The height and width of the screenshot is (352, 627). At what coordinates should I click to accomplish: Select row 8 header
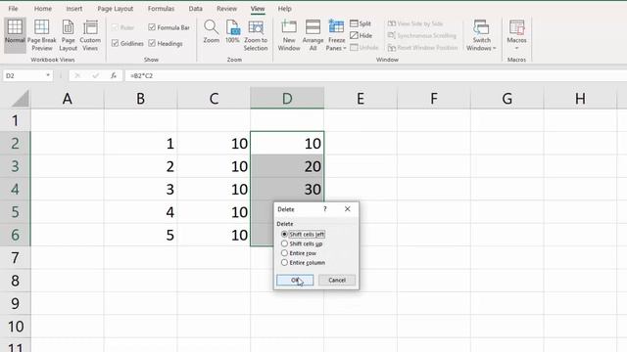tap(15, 281)
